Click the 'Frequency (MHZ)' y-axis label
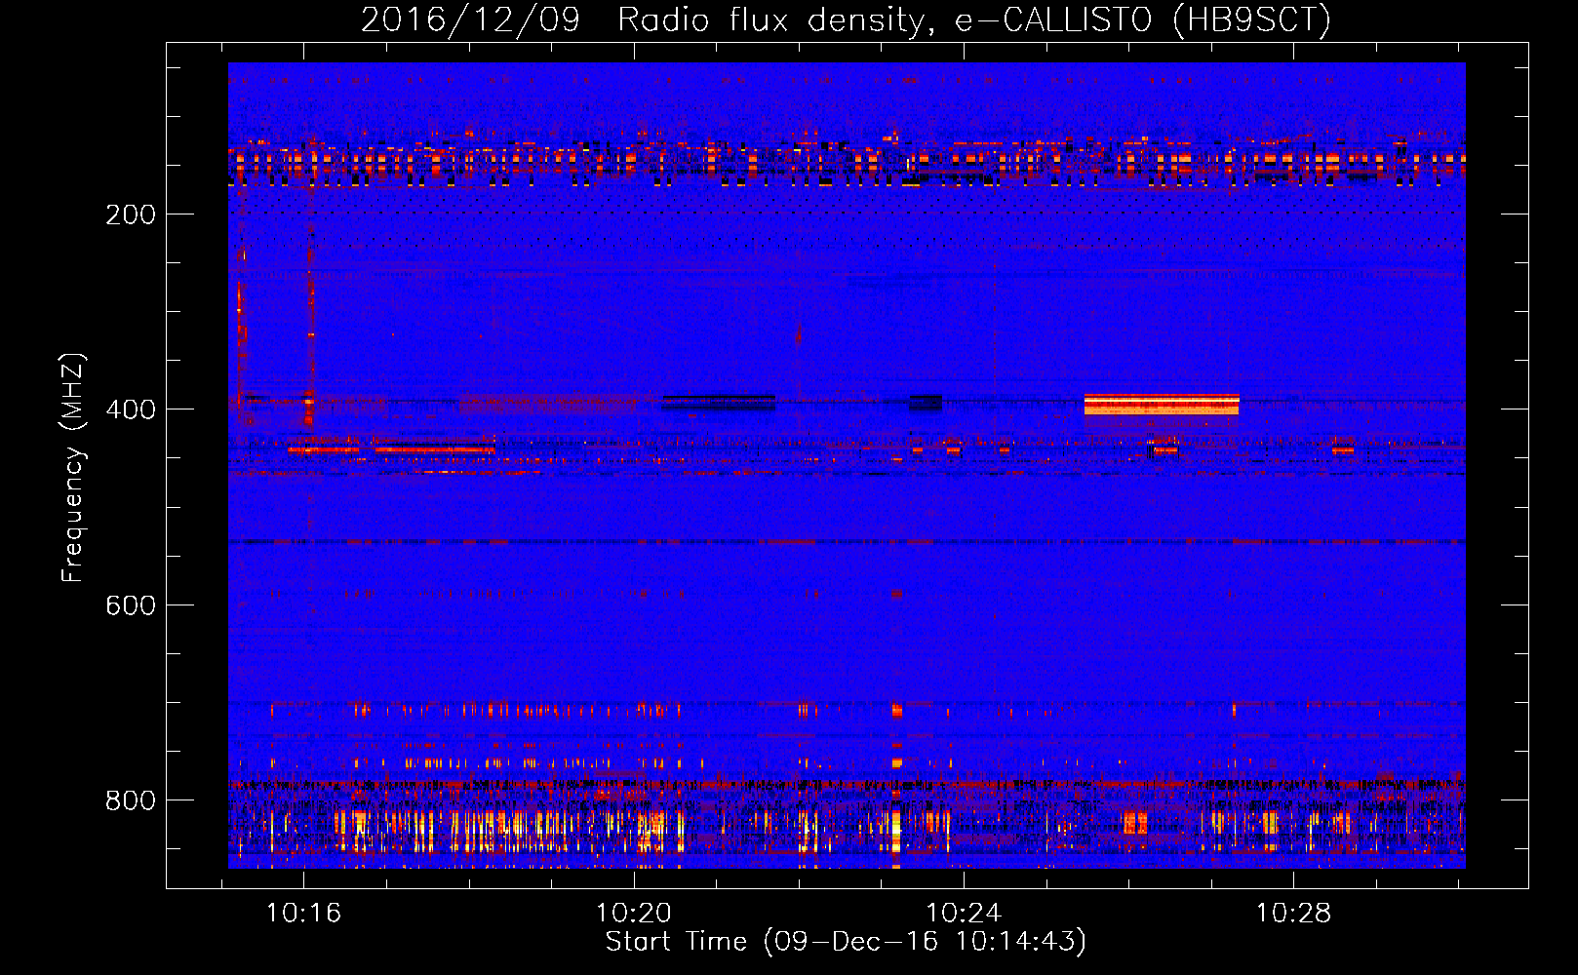This screenshot has width=1578, height=975. pyautogui.click(x=73, y=468)
